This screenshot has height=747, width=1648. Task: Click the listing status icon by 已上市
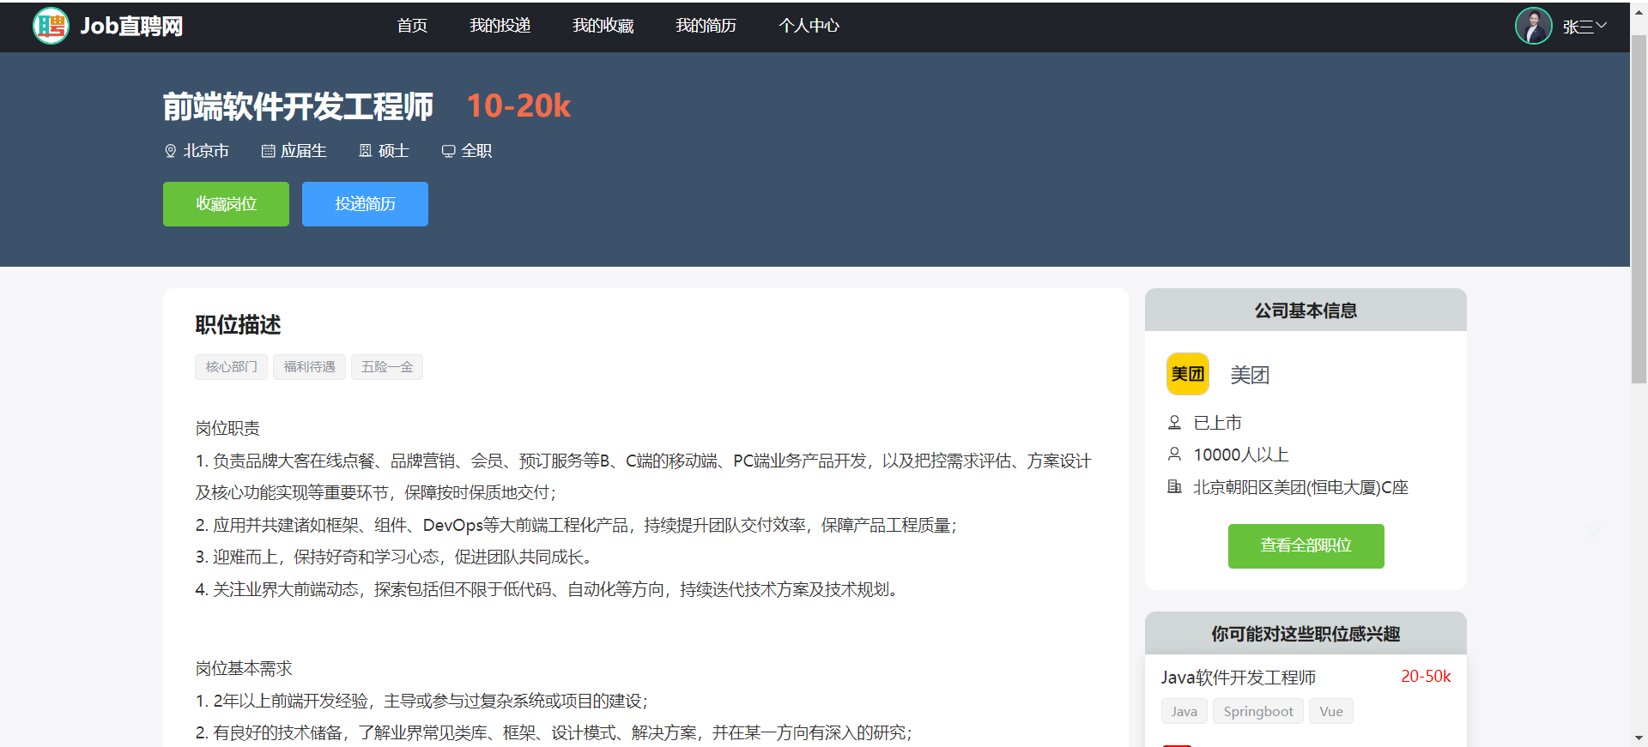click(1174, 422)
